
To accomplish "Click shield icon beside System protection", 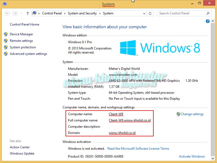I will point(6,47).
